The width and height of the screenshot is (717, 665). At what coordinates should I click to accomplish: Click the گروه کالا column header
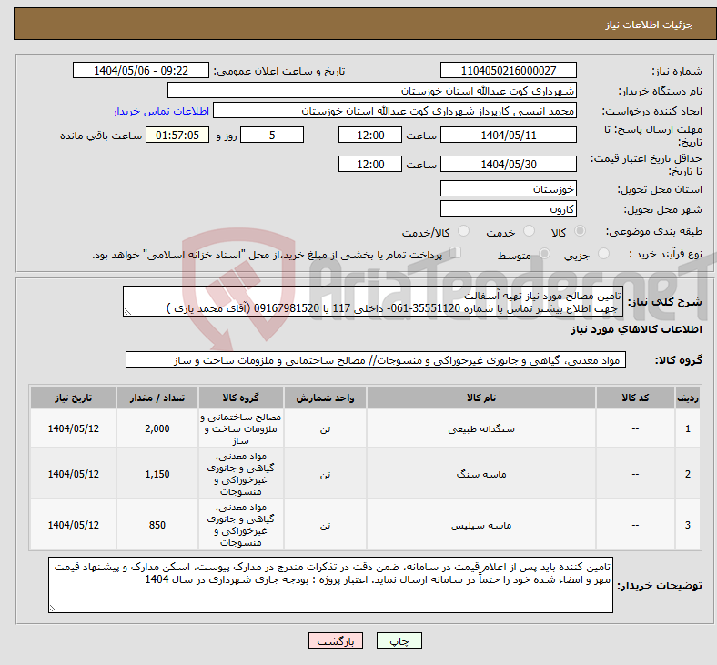[x=241, y=398]
